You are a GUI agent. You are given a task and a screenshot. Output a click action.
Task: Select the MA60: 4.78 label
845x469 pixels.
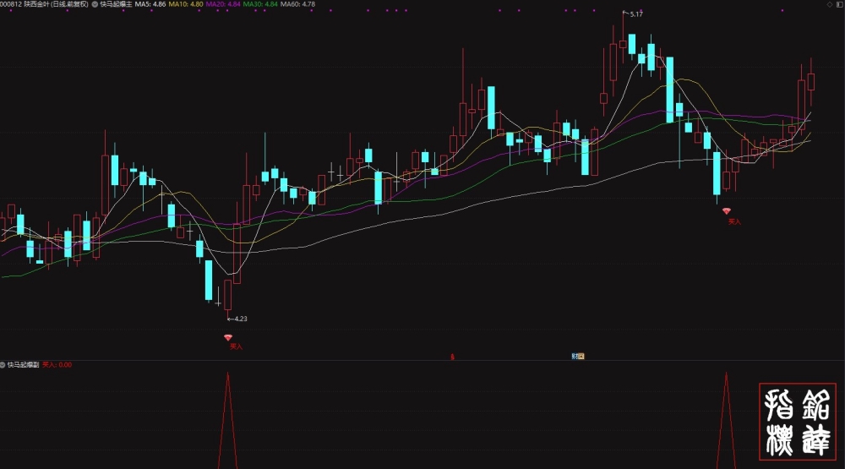[298, 4]
